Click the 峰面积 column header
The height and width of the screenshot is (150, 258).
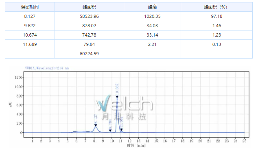coord(89,7)
